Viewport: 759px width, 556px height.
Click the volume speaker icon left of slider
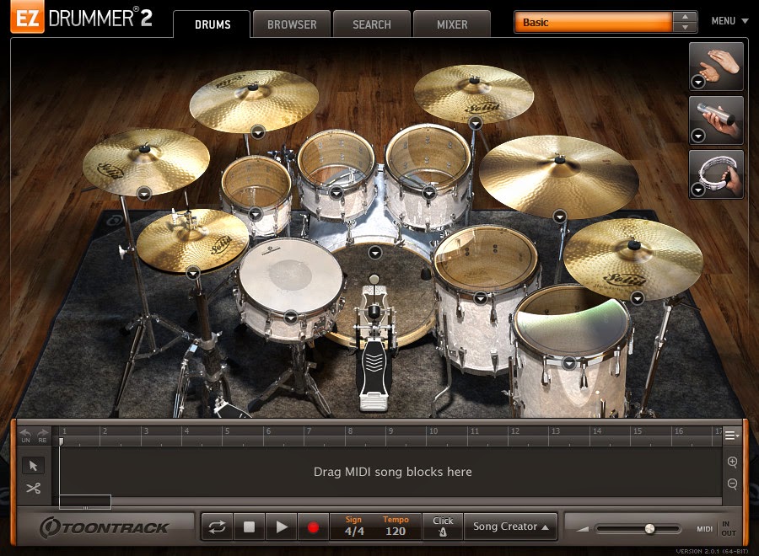(583, 529)
